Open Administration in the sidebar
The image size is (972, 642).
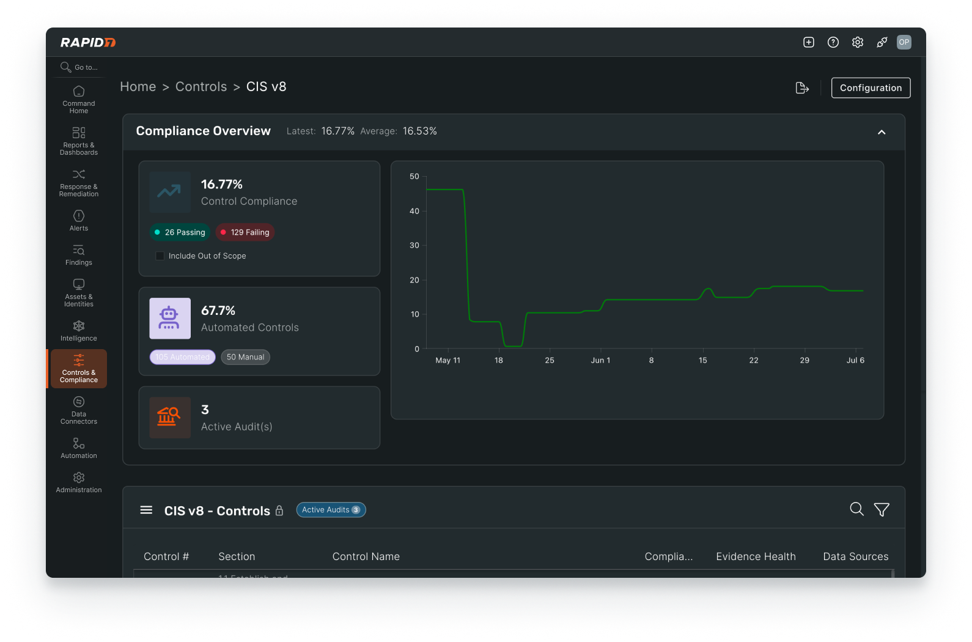click(79, 482)
